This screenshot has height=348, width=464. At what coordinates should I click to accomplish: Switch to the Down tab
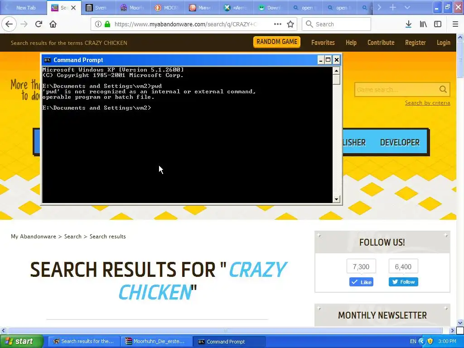coord(270,8)
